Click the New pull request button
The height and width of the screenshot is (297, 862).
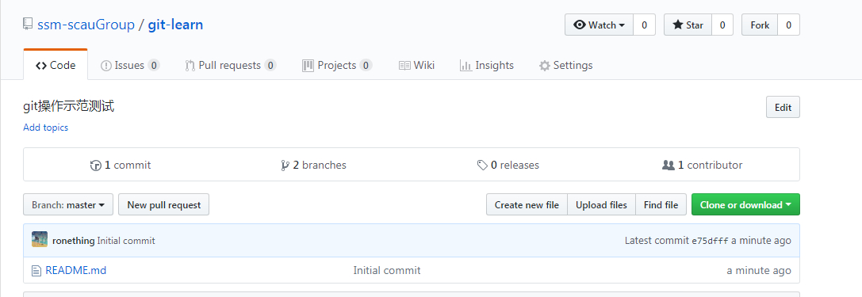coord(164,205)
